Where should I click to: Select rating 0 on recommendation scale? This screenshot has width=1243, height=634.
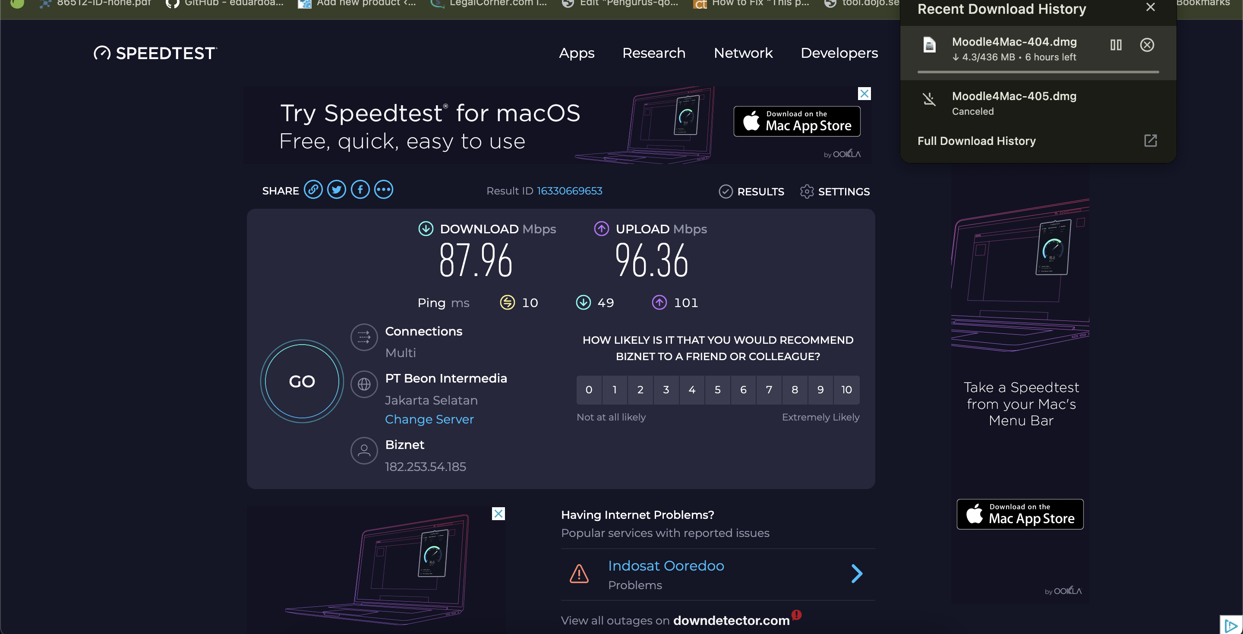click(x=589, y=389)
